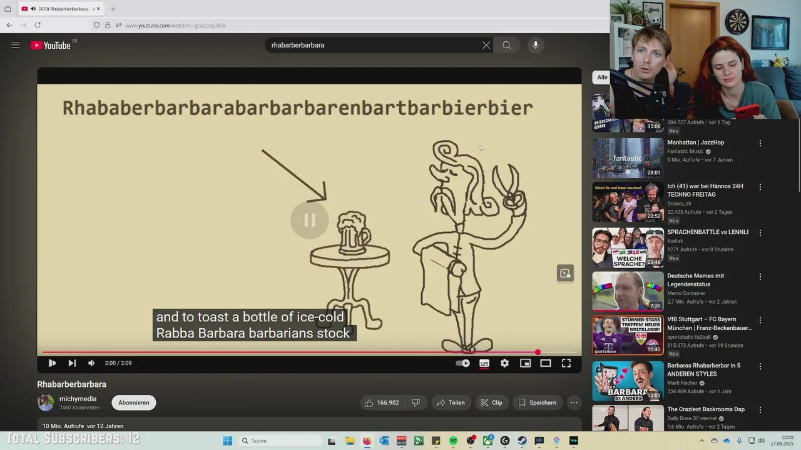The width and height of the screenshot is (801, 450).
Task: Open a new browser tab
Action: tap(113, 9)
